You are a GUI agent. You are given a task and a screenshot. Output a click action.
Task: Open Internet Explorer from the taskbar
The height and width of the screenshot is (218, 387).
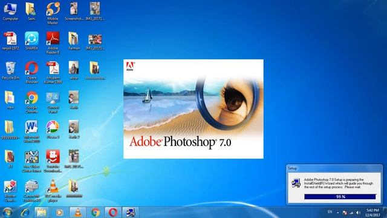25,213
